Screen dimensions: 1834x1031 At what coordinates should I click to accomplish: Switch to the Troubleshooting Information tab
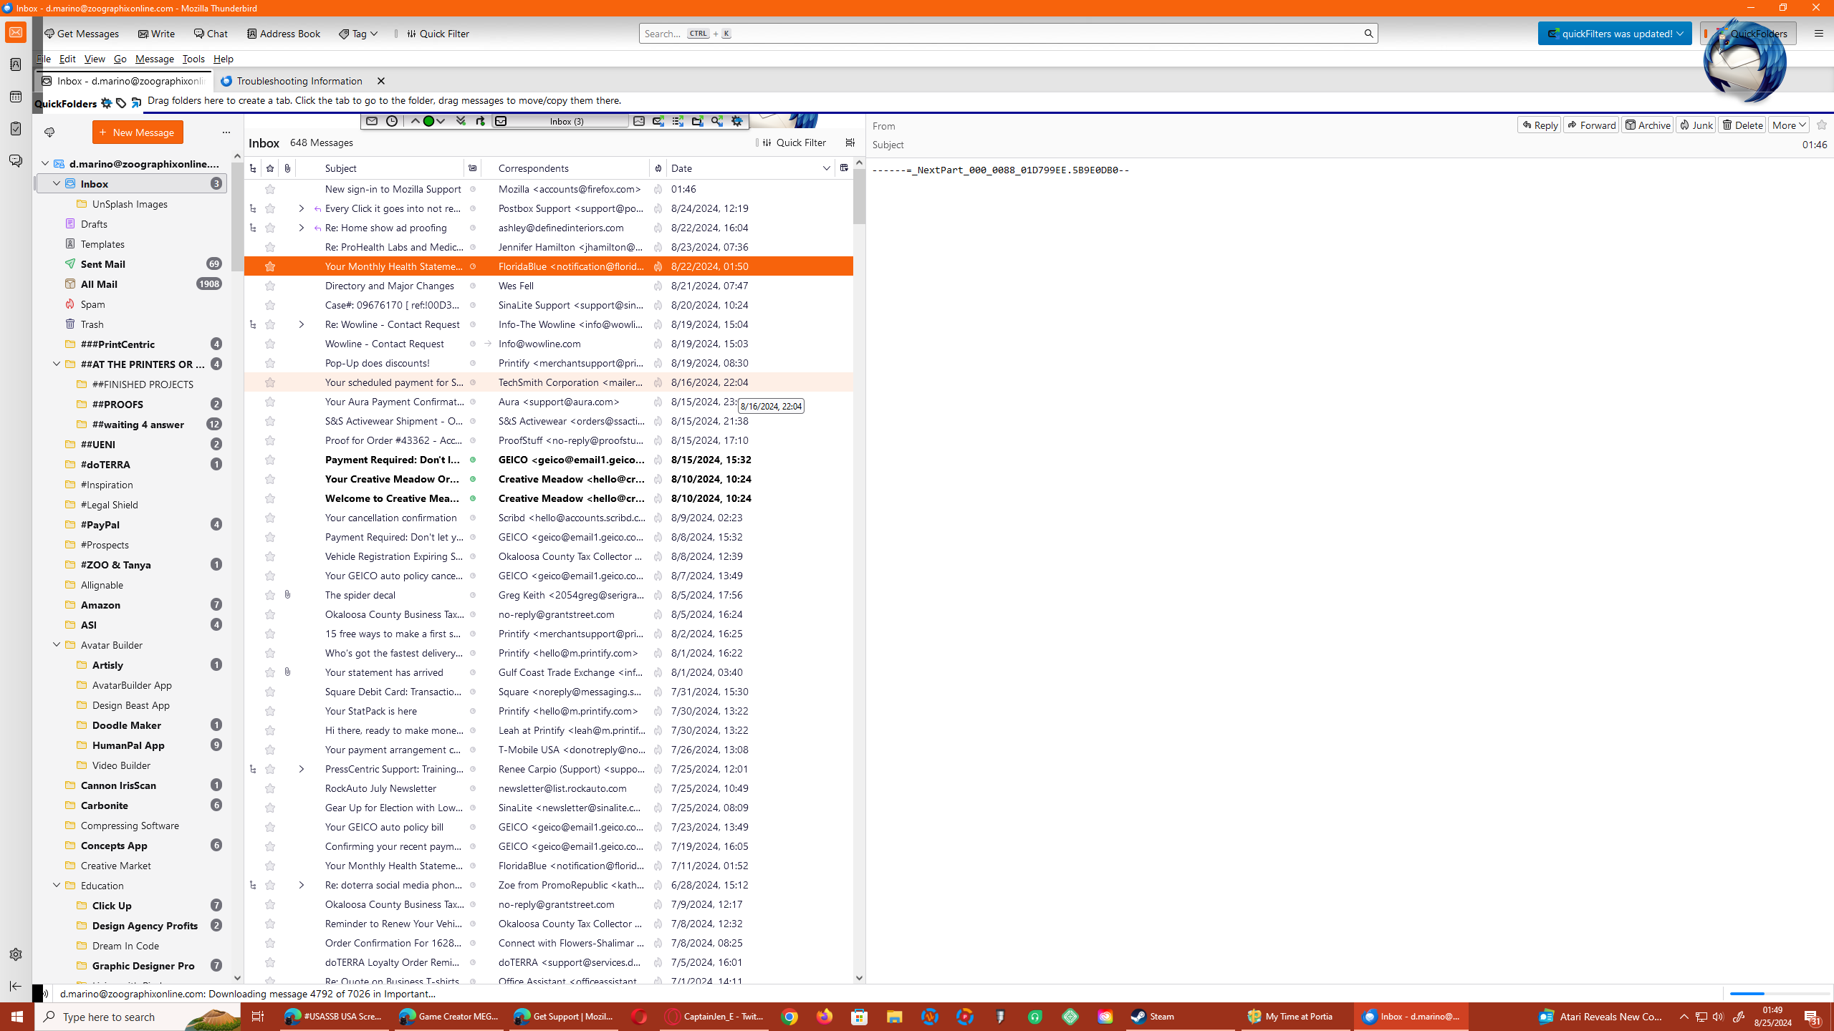click(x=299, y=81)
